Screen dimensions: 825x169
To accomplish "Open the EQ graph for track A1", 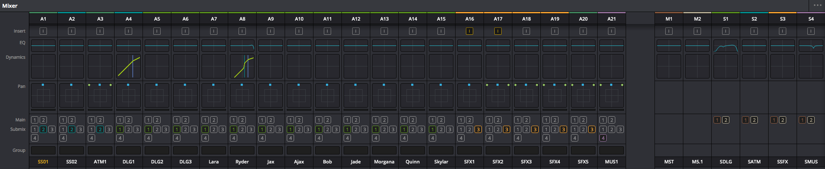I will [43, 45].
